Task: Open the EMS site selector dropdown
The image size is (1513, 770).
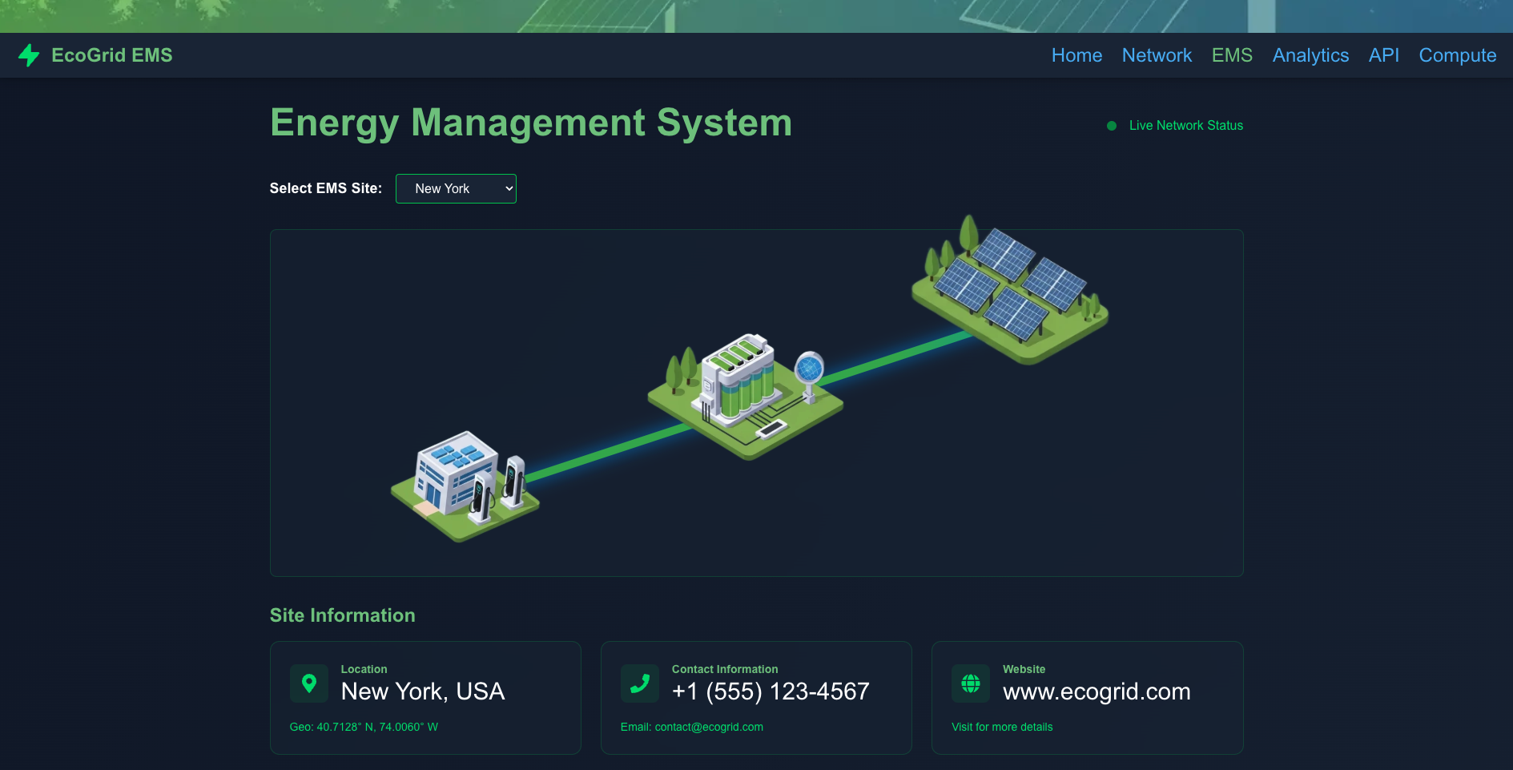Action: [456, 188]
